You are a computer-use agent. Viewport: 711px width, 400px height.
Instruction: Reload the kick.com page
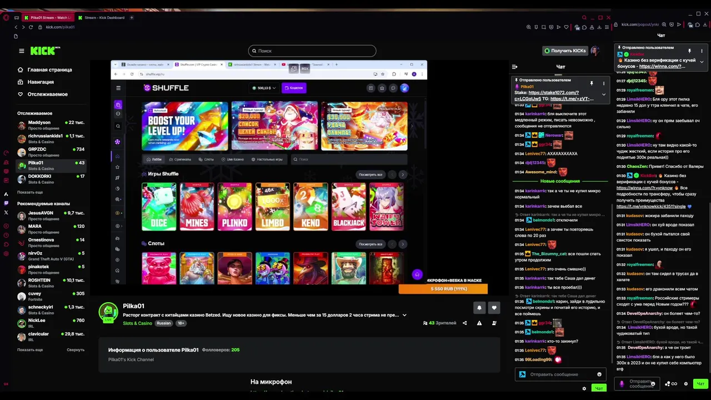coord(32,27)
